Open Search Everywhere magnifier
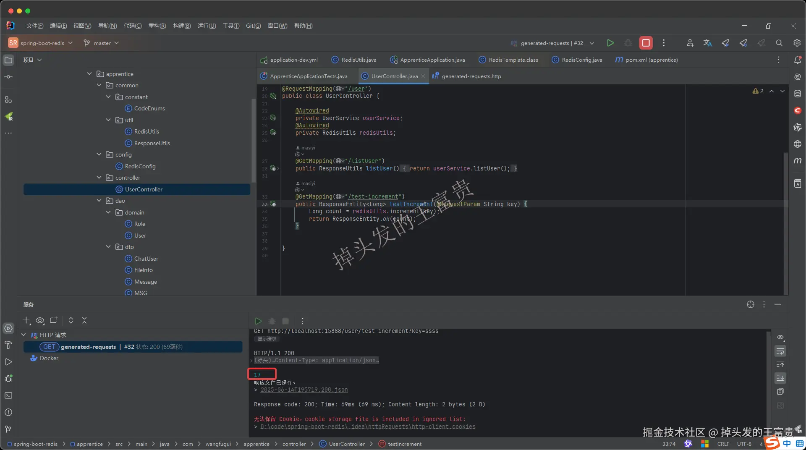 point(779,43)
